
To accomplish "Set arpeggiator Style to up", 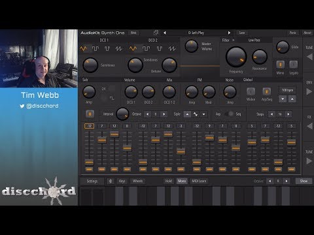I will pyautogui.click(x=187, y=114).
